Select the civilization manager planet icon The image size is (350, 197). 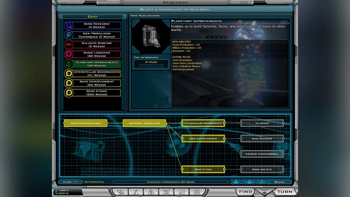click(x=121, y=192)
